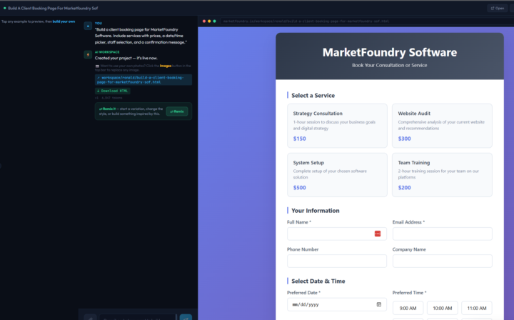Click the attach button beside the chat input
This screenshot has height=320, width=514.
tap(90, 317)
